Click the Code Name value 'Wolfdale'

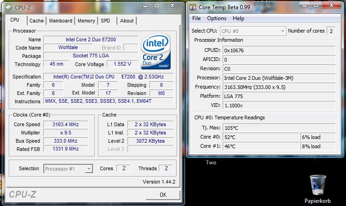point(68,48)
